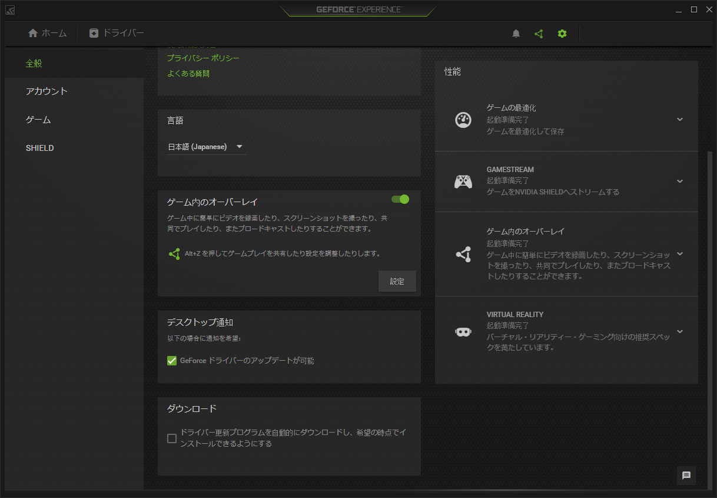
Task: Click the in-game overlay share icon
Action: pyautogui.click(x=463, y=255)
